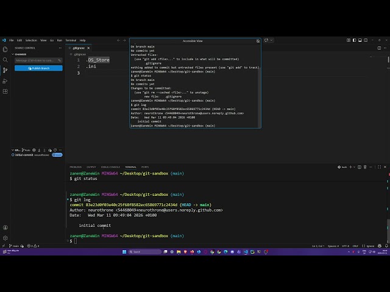Image resolution: width=390 pixels, height=292 pixels.
Task: Navigate forward with the title bar arrow
Action: (x=124, y=40)
